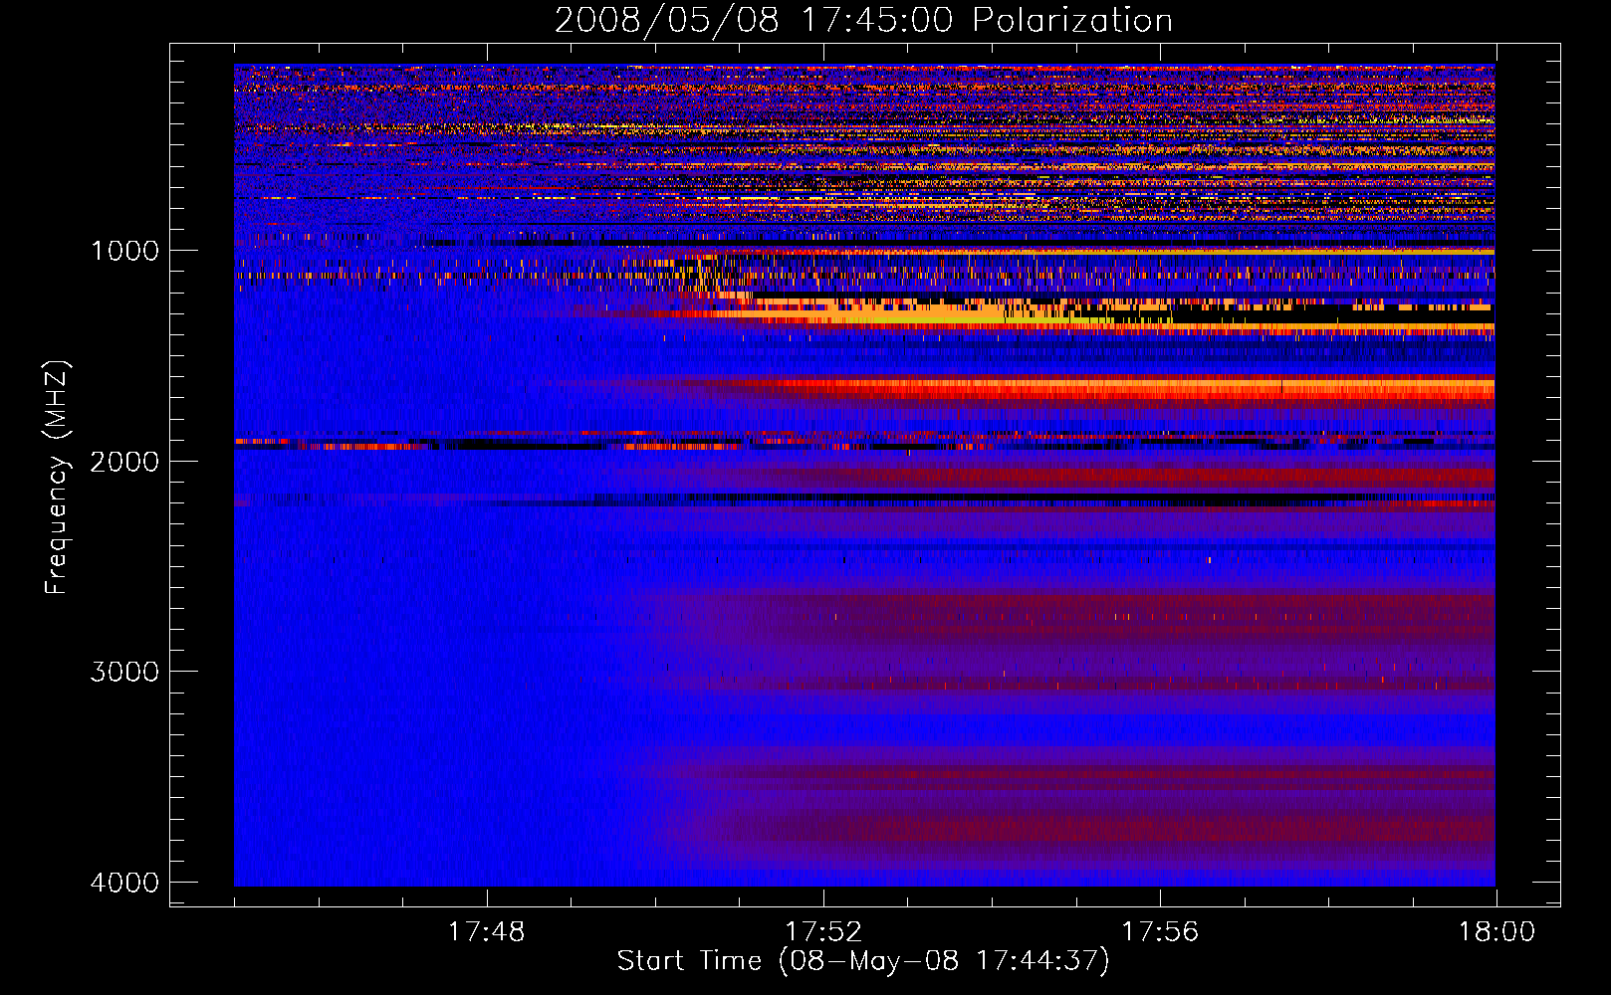The image size is (1611, 995).
Task: Click the 4000 frequency tick label
Action: 124,883
